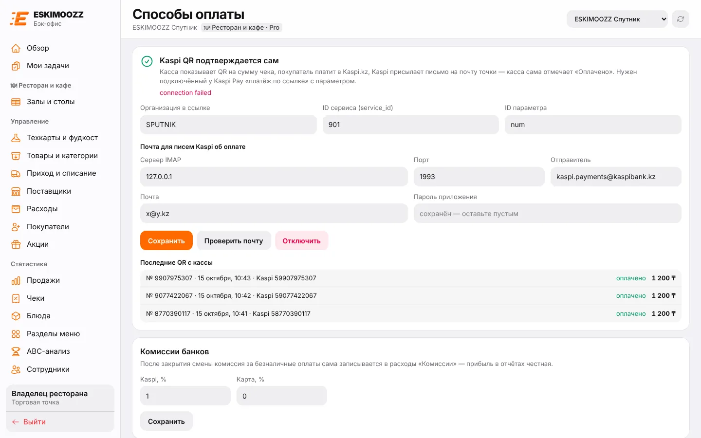The image size is (701, 438).
Task: Click the Расходы wallet icon
Action: (16, 209)
